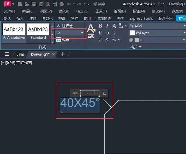The image size is (186, 154).
Task: Apply Subscript formatting
Action: tap(107, 39)
